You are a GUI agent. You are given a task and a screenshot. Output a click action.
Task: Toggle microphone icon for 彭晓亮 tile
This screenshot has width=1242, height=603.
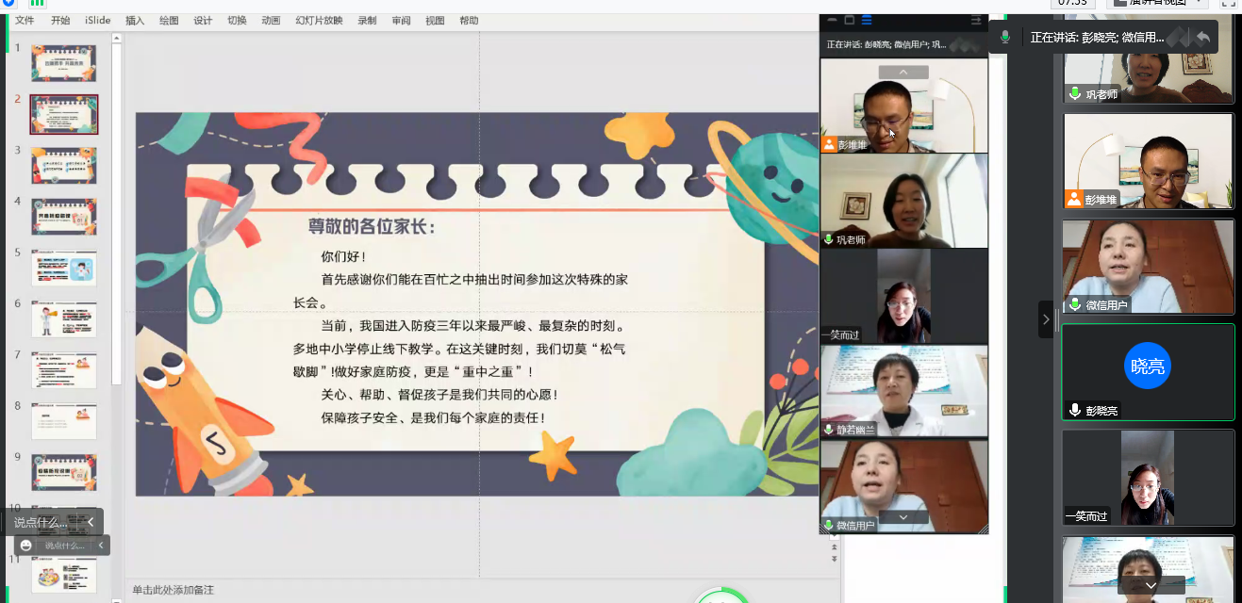(1074, 410)
